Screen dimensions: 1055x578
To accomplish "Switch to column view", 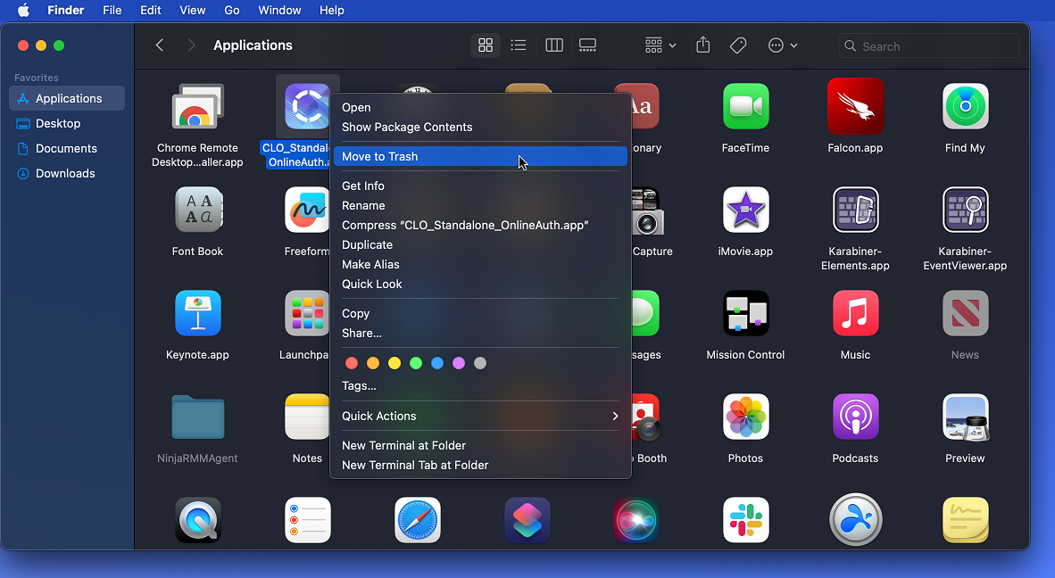I will (x=553, y=45).
